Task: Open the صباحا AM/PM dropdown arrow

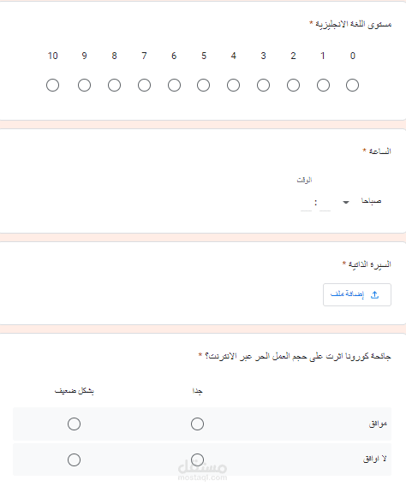Action: tap(346, 202)
